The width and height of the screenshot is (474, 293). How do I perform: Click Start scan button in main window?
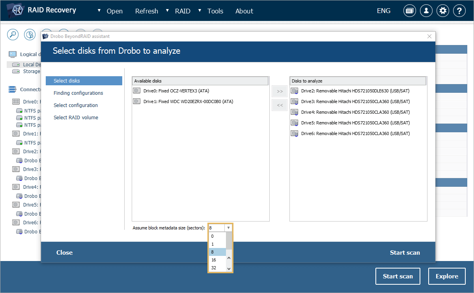click(398, 276)
